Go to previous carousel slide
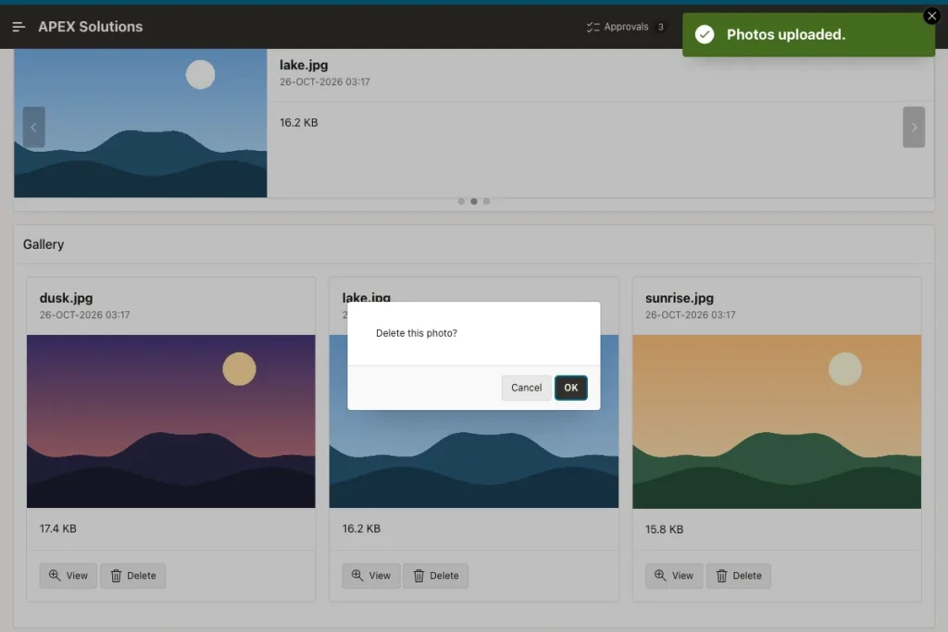 pos(34,127)
